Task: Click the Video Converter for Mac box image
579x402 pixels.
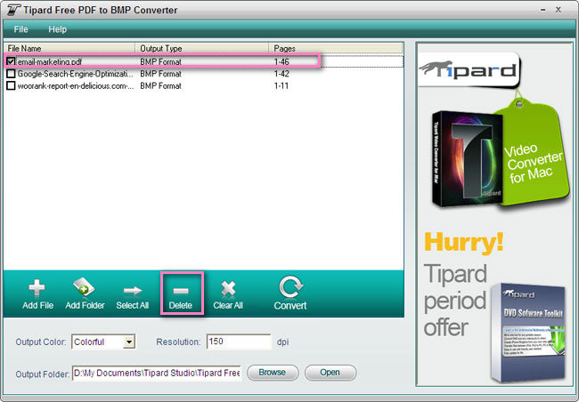Action: pos(467,158)
